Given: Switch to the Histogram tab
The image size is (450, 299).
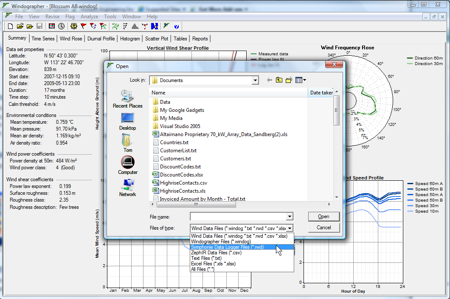Looking at the screenshot, I should [130, 39].
